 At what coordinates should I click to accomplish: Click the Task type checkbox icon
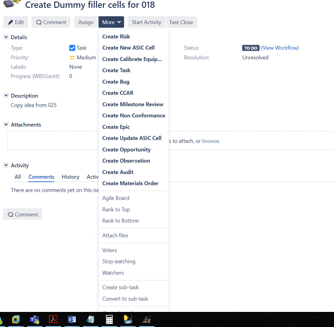[72, 48]
